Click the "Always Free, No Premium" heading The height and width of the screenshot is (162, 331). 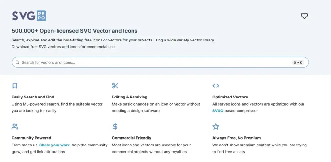click(x=236, y=138)
